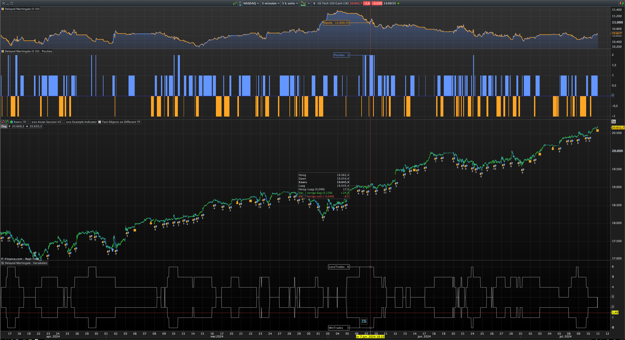Select the Delayed Martingale : Variabelen label

coord(26,263)
